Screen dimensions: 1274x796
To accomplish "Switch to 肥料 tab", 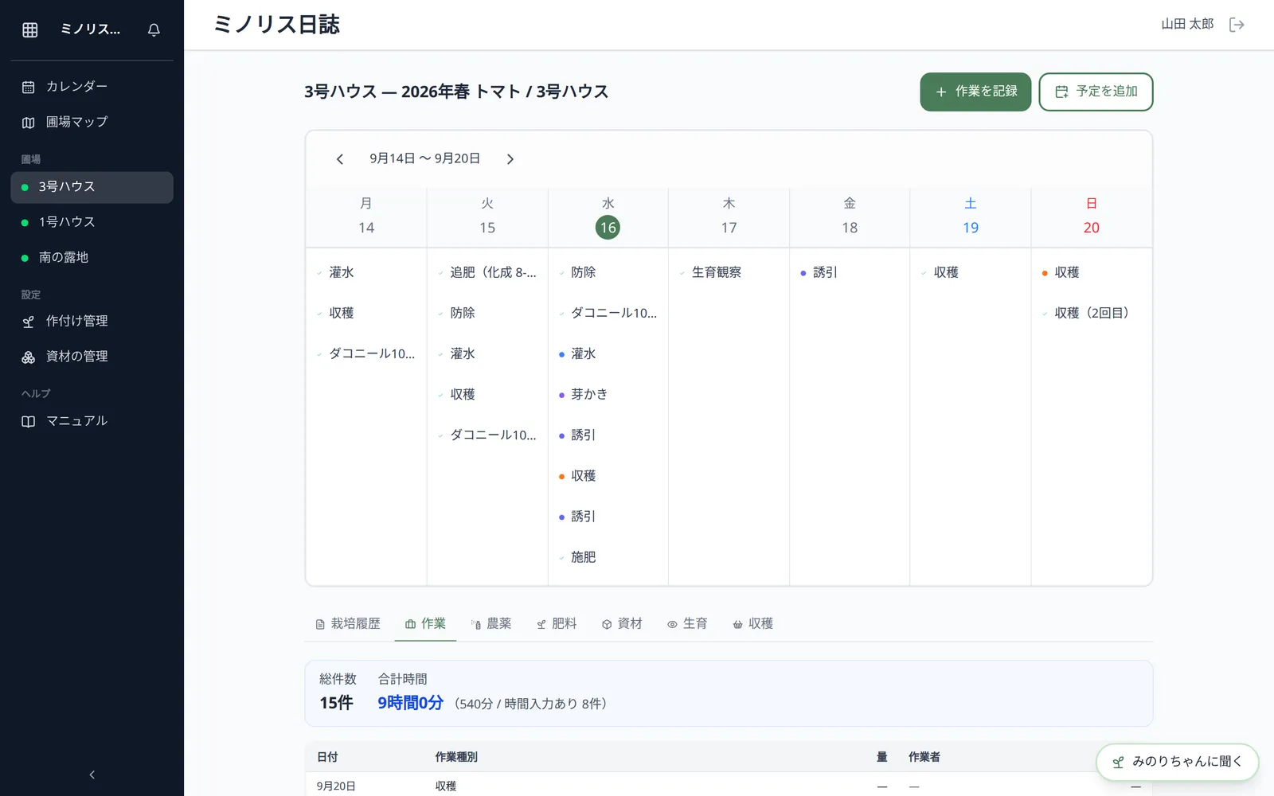I will coord(557,624).
